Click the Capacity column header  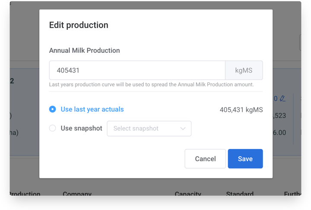coord(188,194)
